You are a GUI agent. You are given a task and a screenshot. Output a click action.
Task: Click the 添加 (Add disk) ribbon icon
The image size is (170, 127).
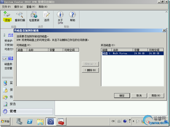pos(7,14)
